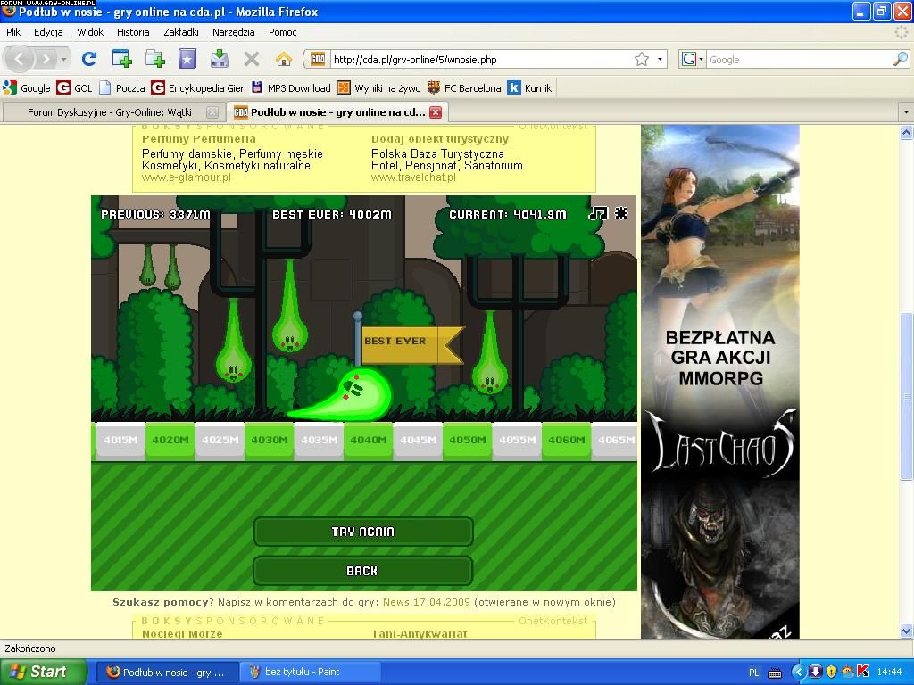Stop page loading with the X icon
Viewport: 914px width, 685px height.
click(x=251, y=59)
